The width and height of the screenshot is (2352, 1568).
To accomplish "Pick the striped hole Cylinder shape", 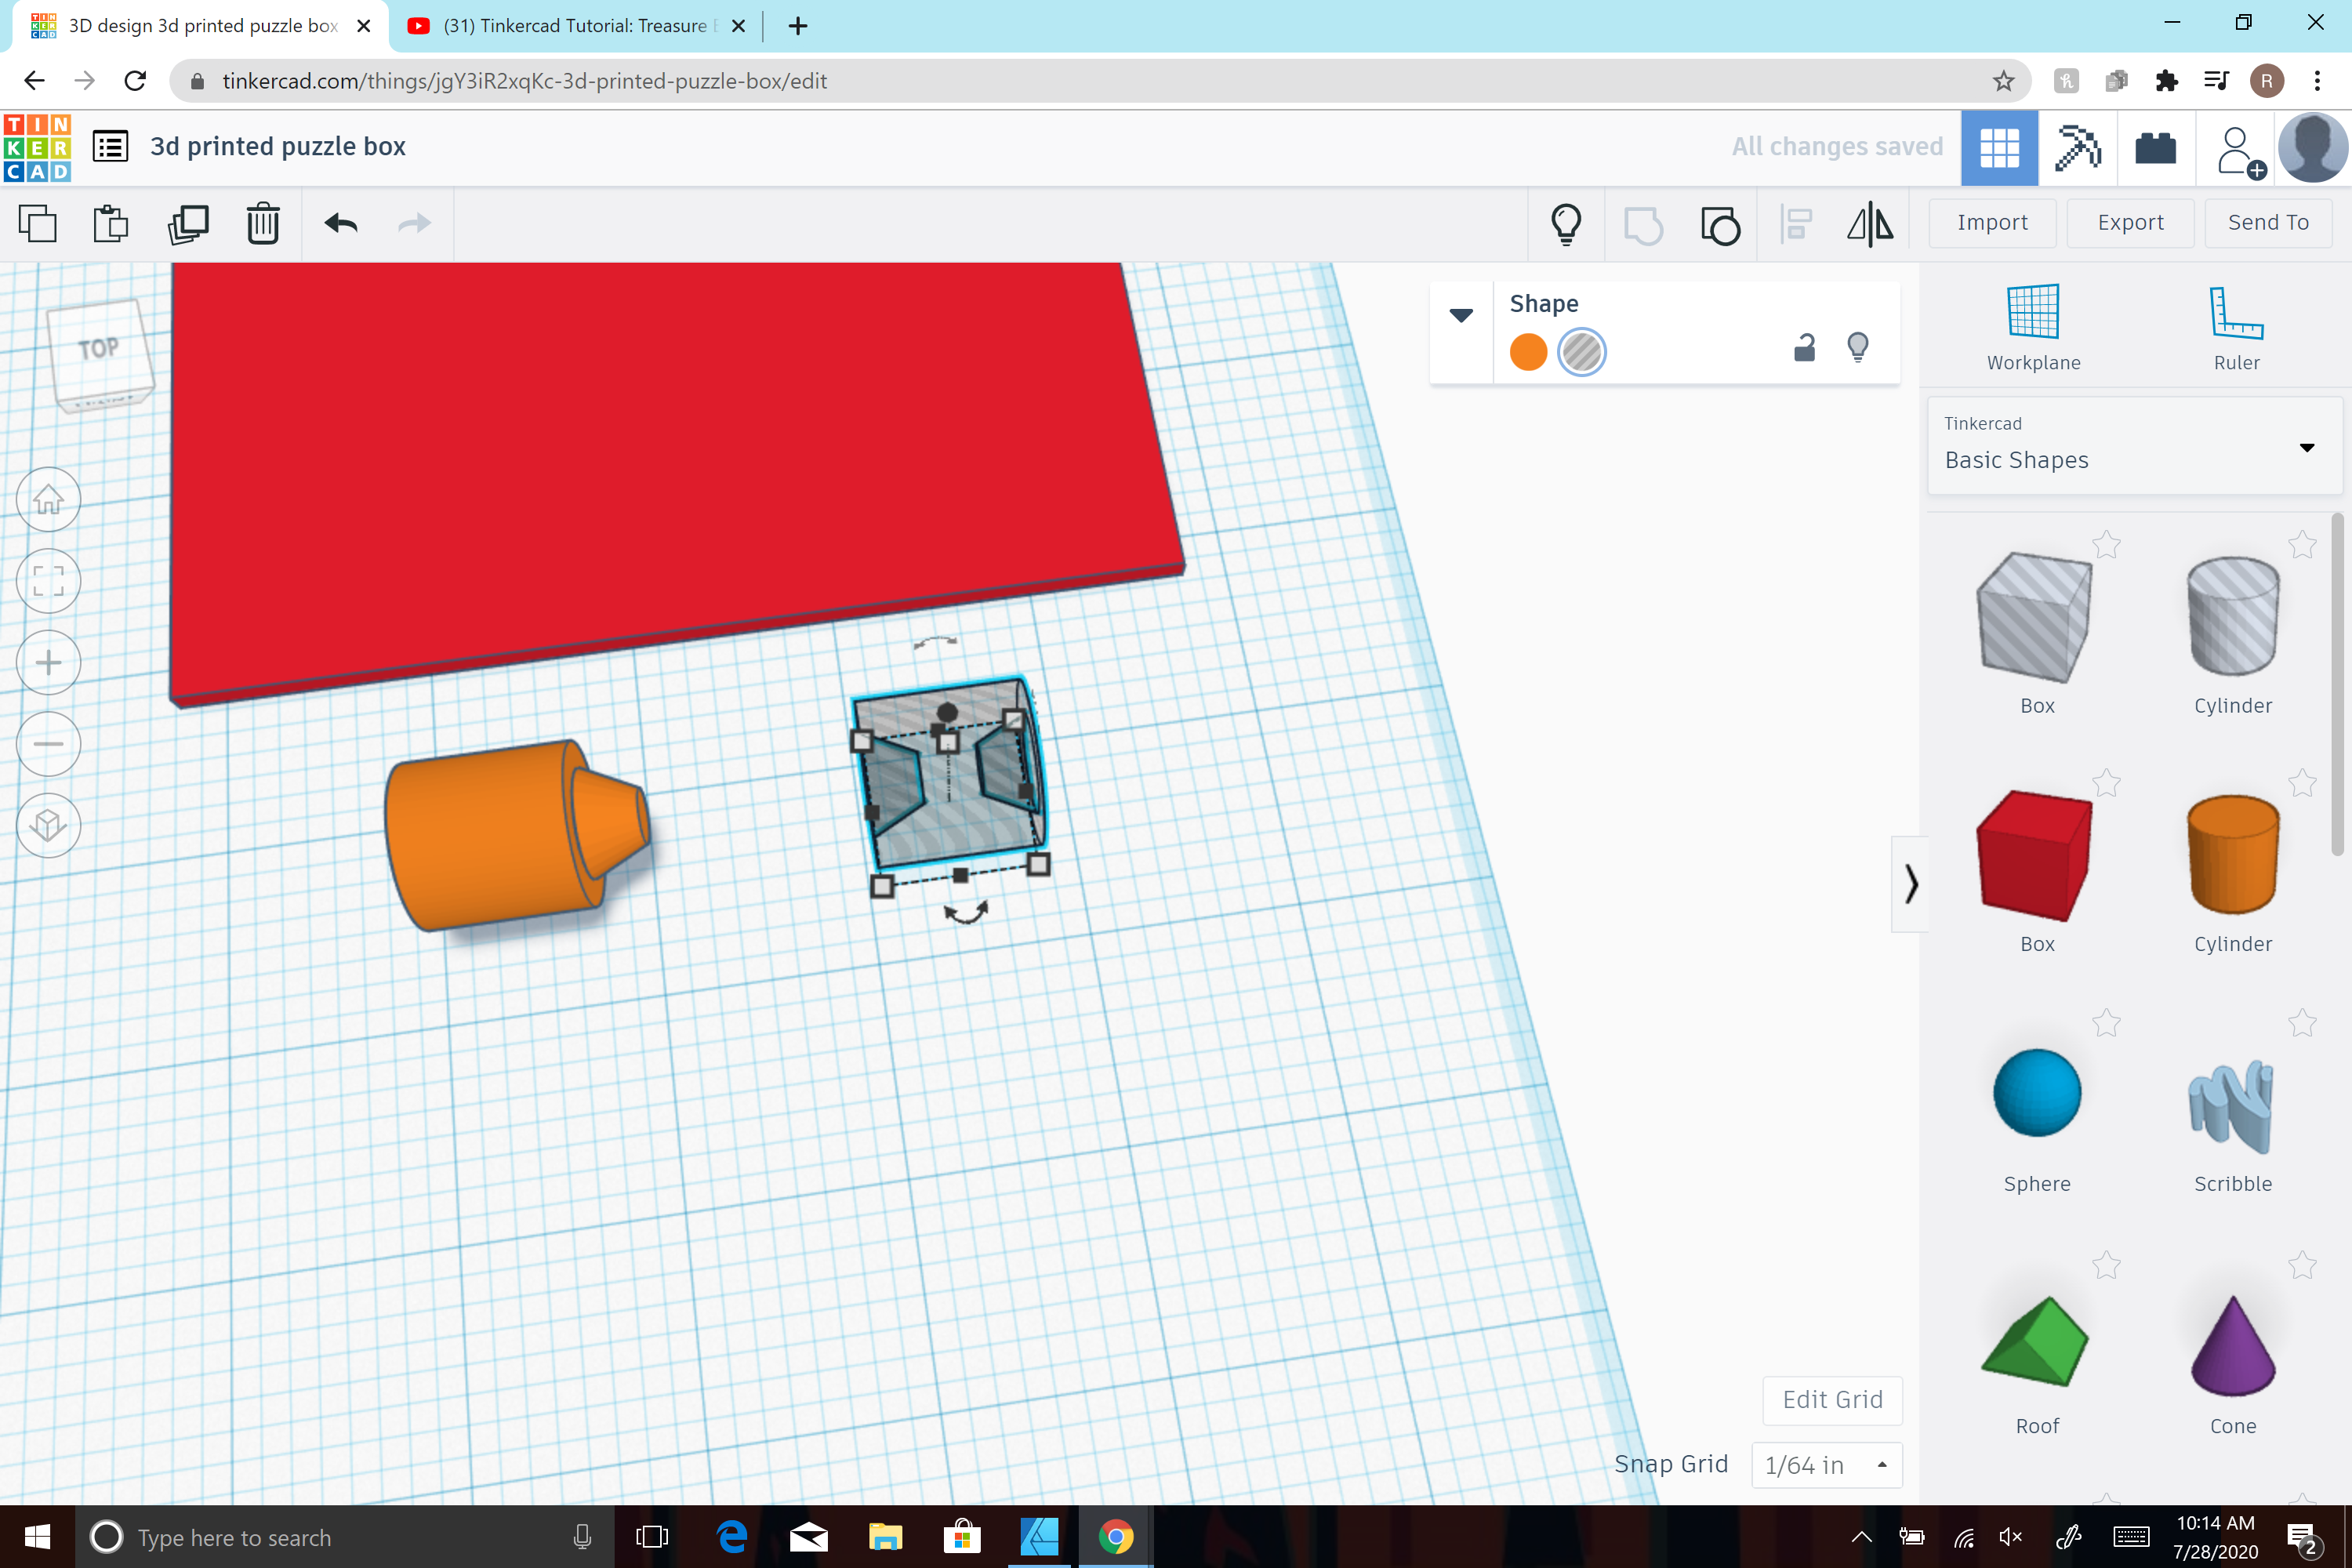I will tap(2232, 618).
